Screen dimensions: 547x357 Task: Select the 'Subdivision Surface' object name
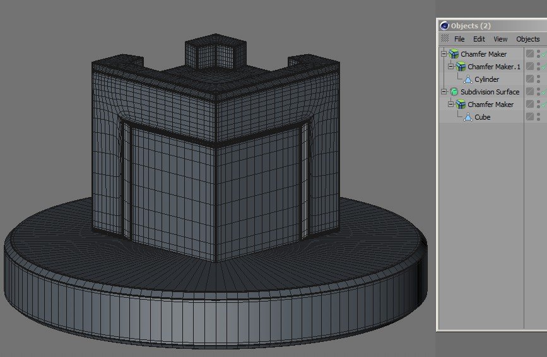(490, 92)
